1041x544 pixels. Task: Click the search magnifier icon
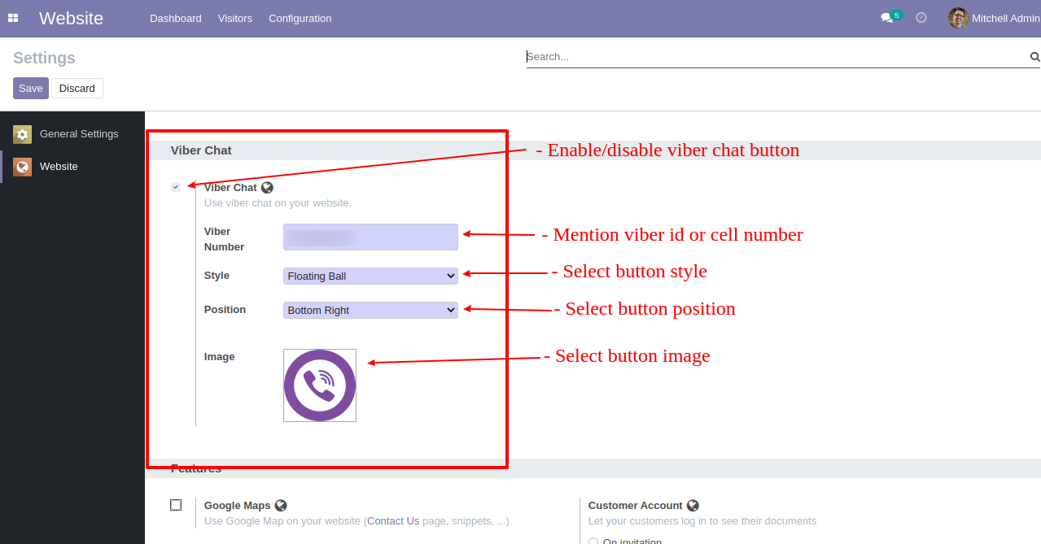[1034, 57]
